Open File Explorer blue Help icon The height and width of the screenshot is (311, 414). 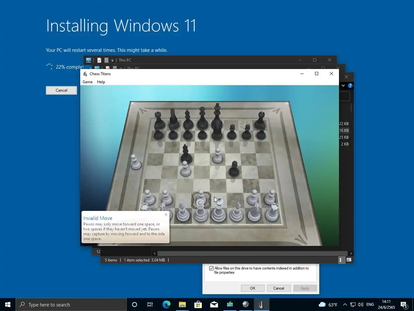point(350,86)
